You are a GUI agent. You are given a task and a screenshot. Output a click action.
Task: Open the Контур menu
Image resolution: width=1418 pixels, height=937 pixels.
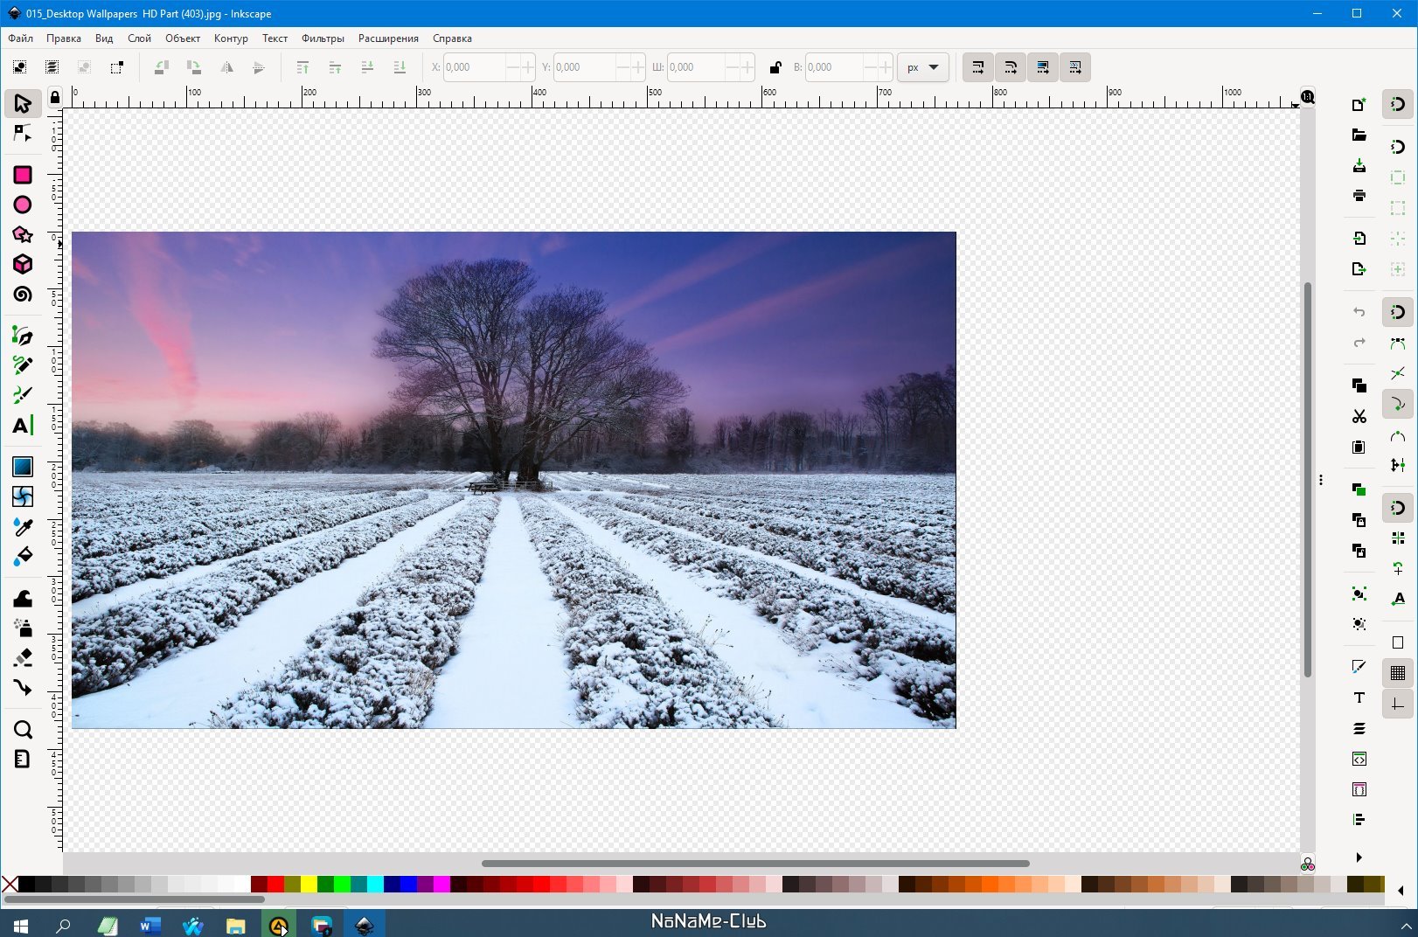tap(231, 38)
